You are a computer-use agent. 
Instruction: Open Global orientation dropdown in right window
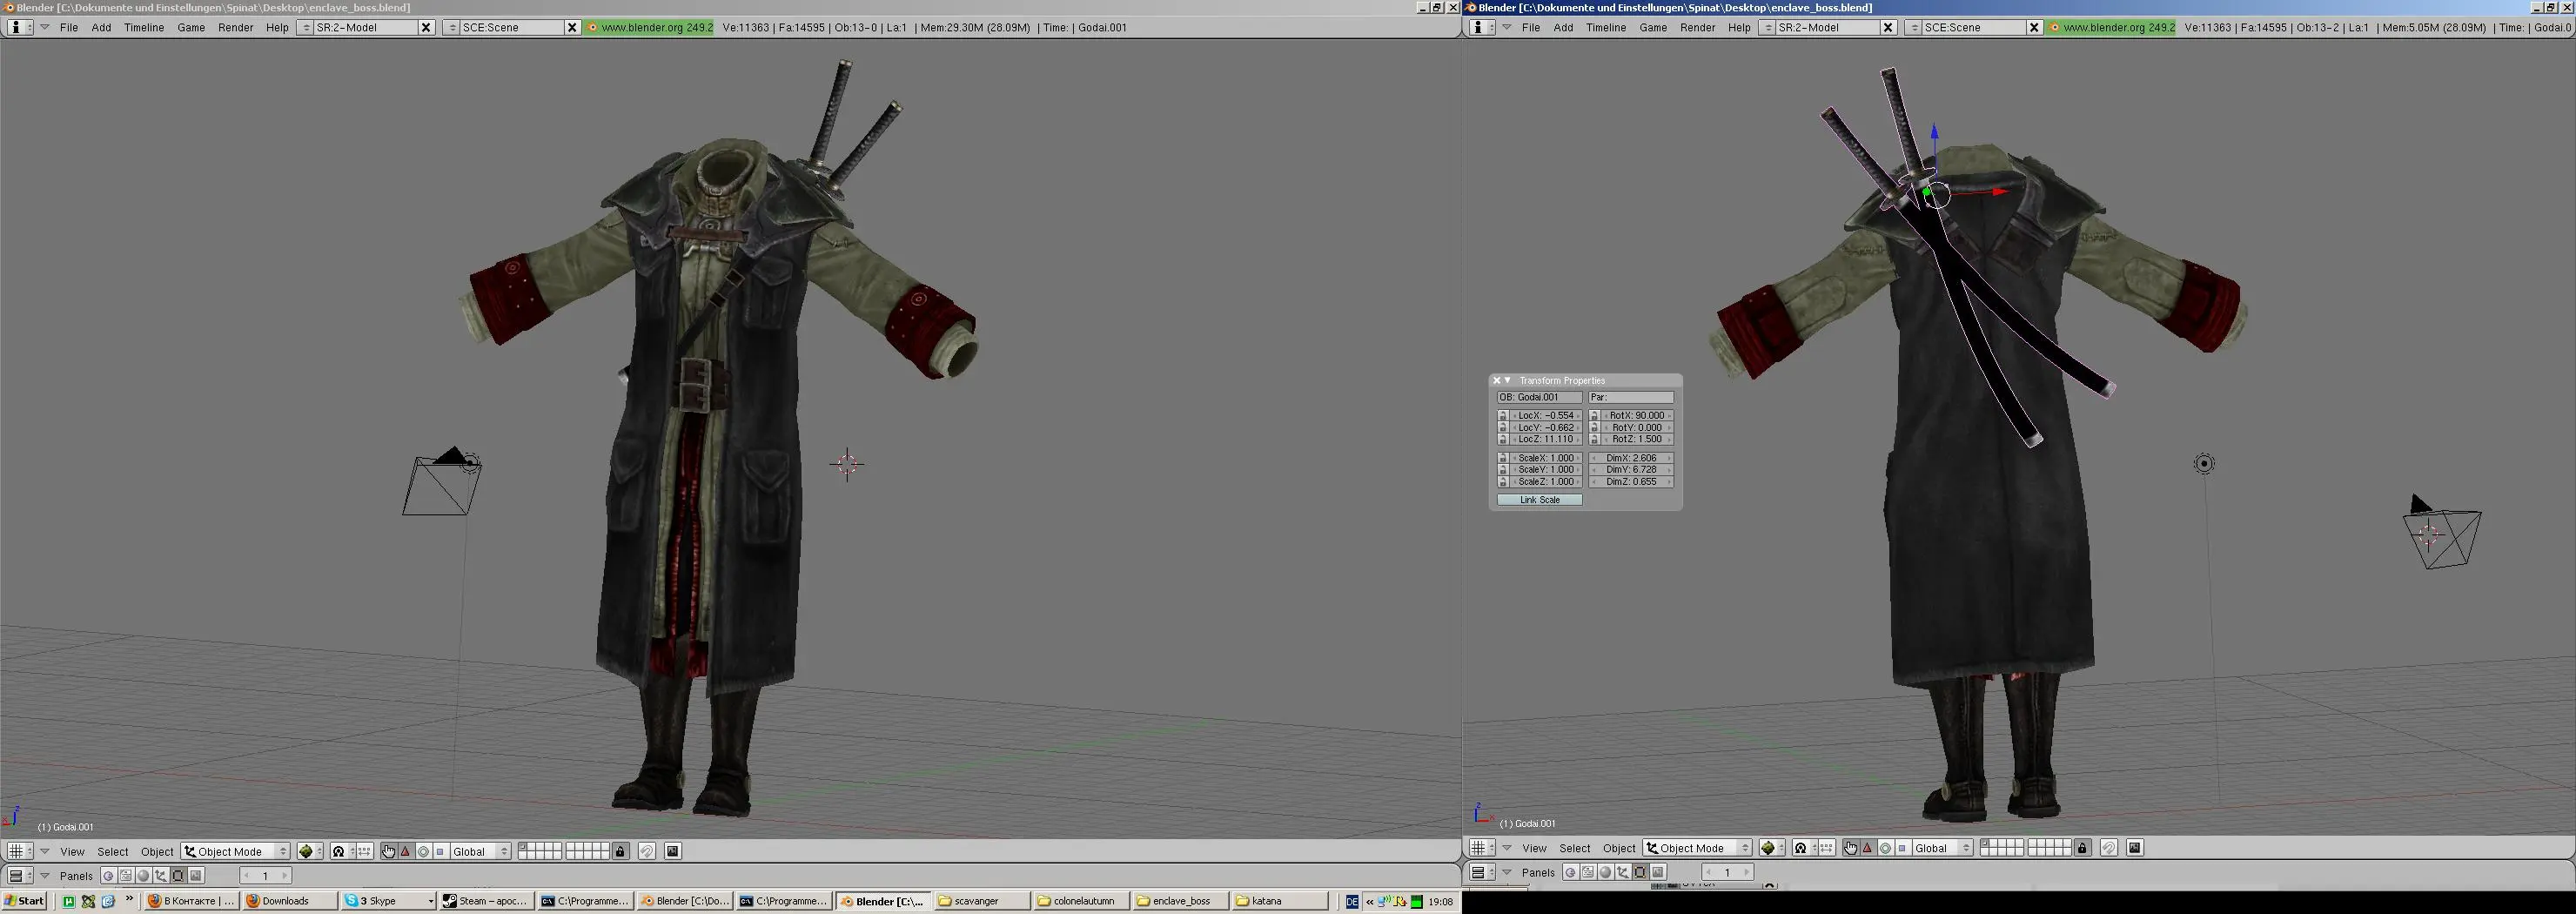(1943, 848)
